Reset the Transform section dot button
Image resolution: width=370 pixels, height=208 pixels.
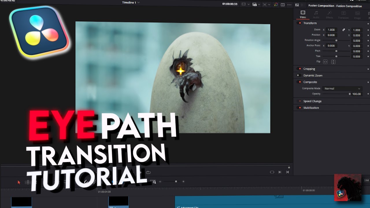click(368, 23)
